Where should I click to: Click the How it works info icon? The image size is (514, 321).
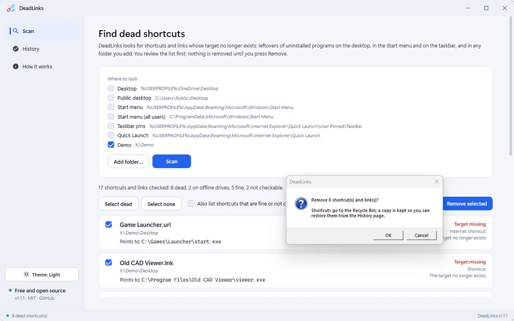[x=16, y=66]
